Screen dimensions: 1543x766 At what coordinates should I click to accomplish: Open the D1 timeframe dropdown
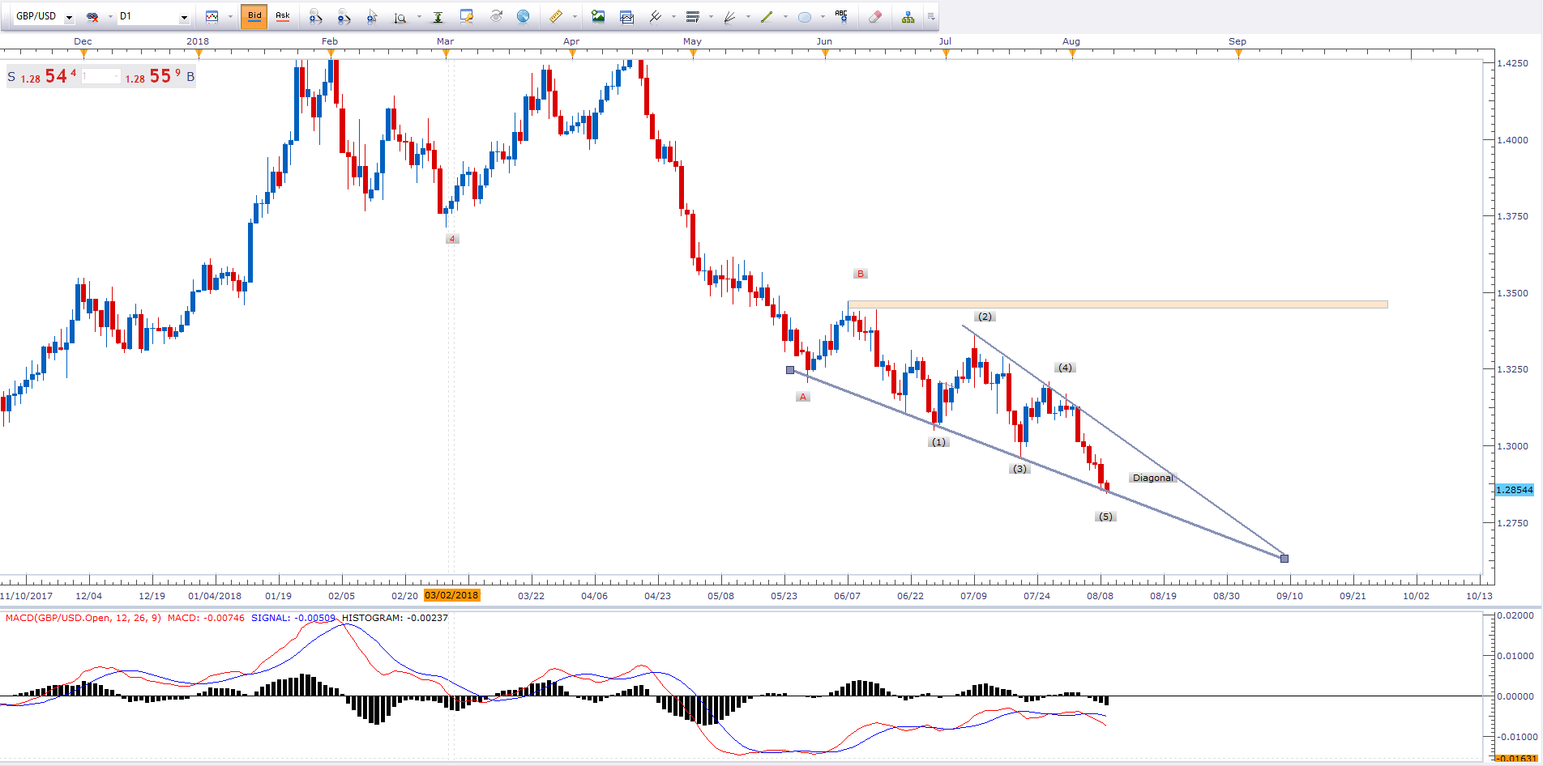(x=184, y=17)
